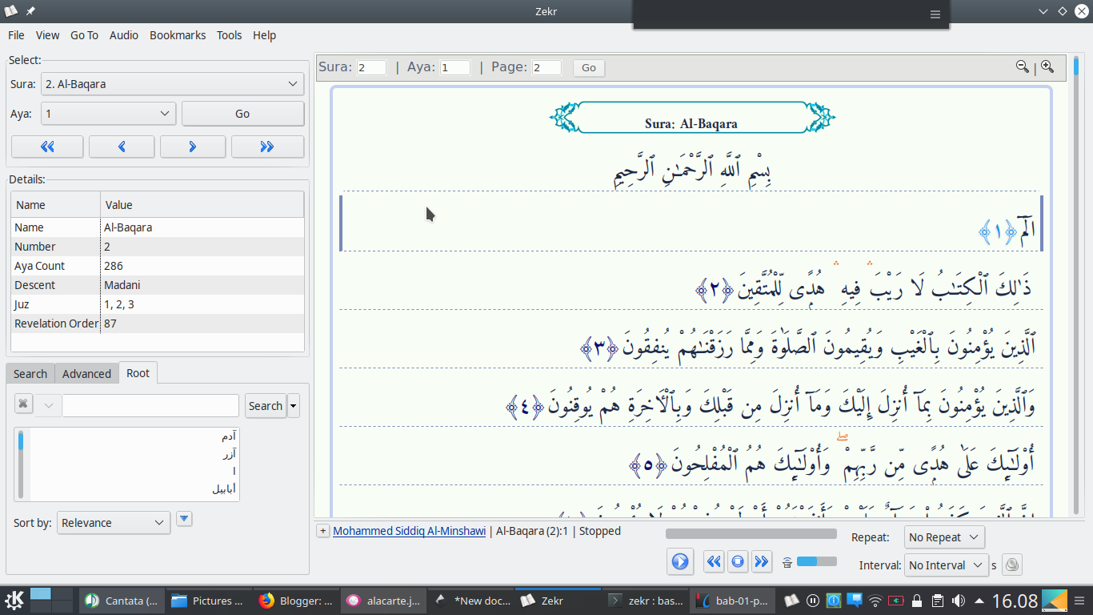Toggle the blue sort-order arrow button
Viewport: 1093px width, 615px height.
184,519
